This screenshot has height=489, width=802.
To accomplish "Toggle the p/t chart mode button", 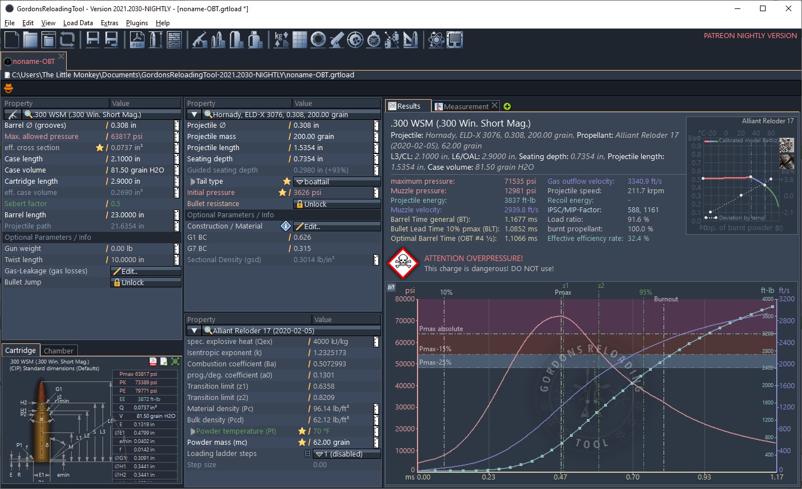I will tap(391, 287).
